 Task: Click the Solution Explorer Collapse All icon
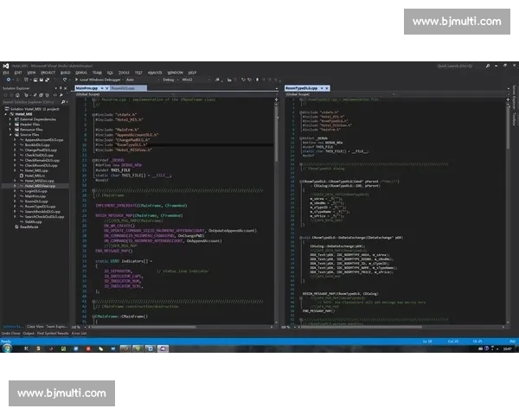42,95
